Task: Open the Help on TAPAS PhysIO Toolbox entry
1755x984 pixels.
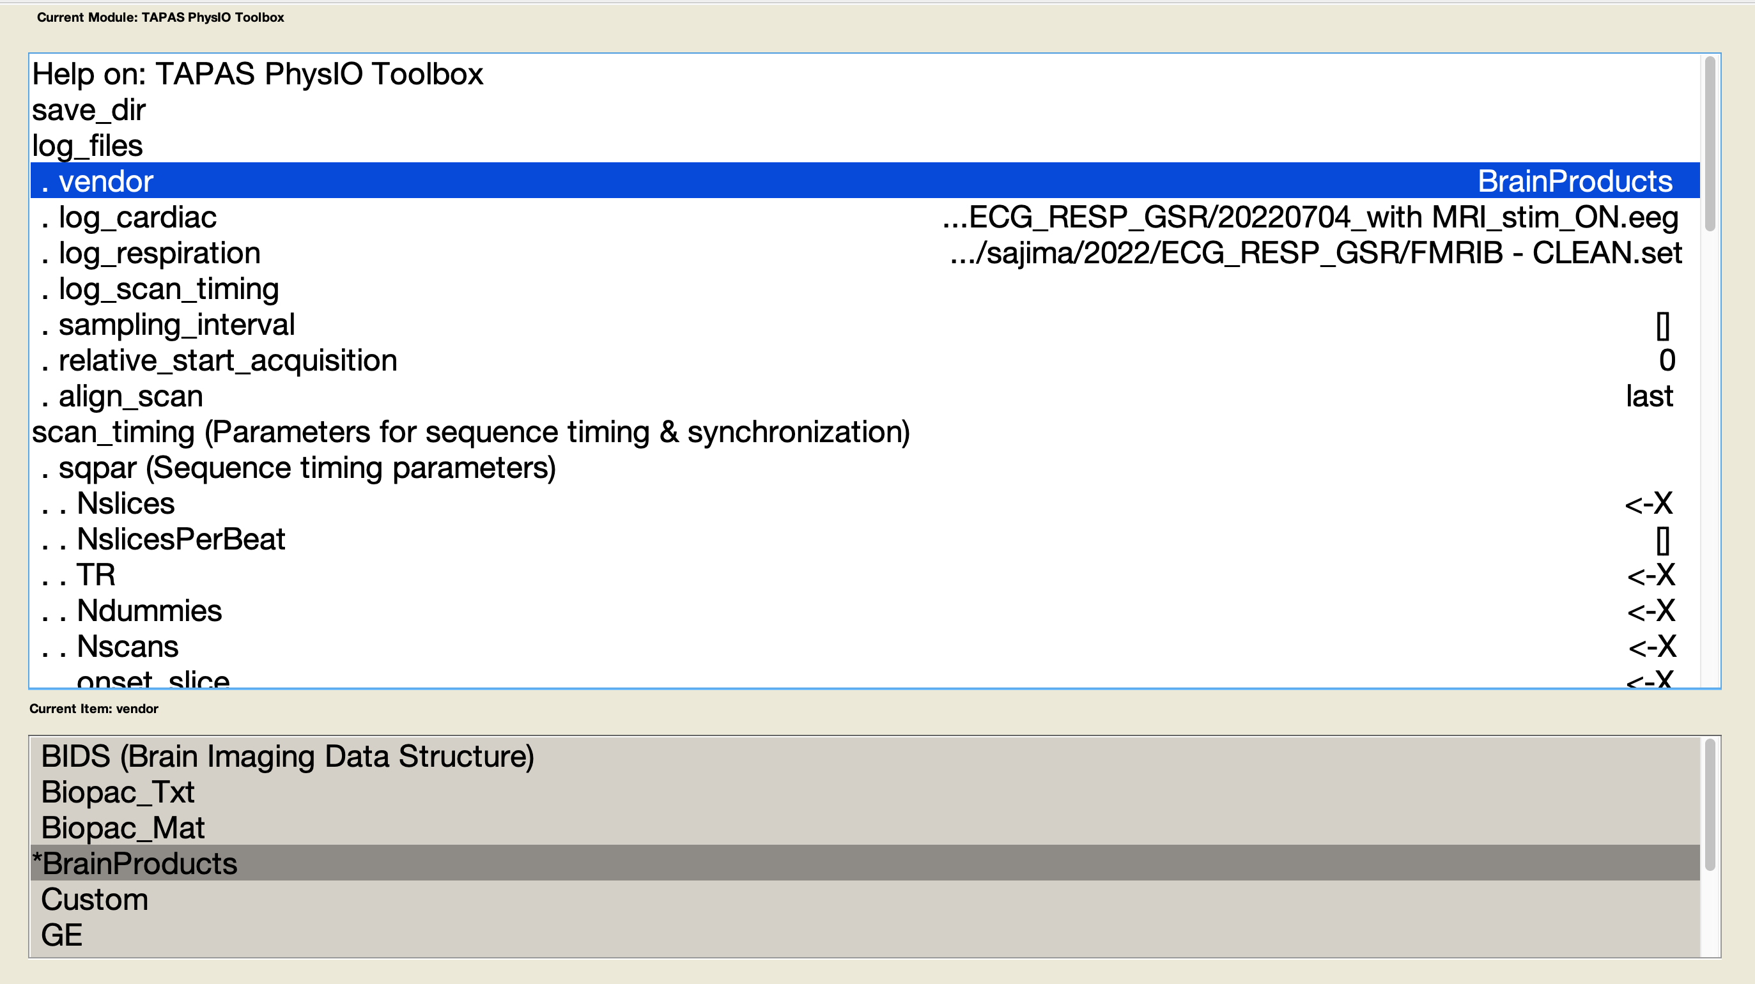Action: 258,74
